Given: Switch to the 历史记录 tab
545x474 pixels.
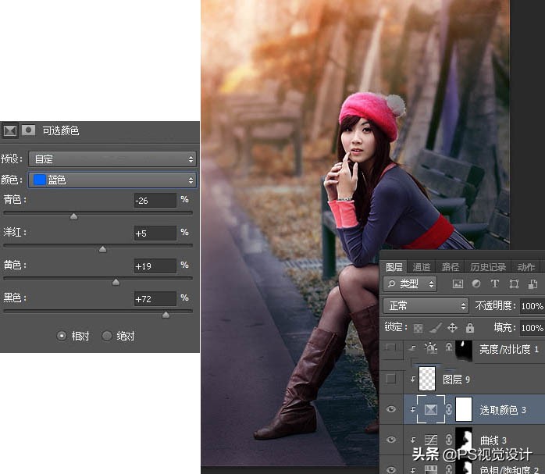Looking at the screenshot, I should coord(488,267).
